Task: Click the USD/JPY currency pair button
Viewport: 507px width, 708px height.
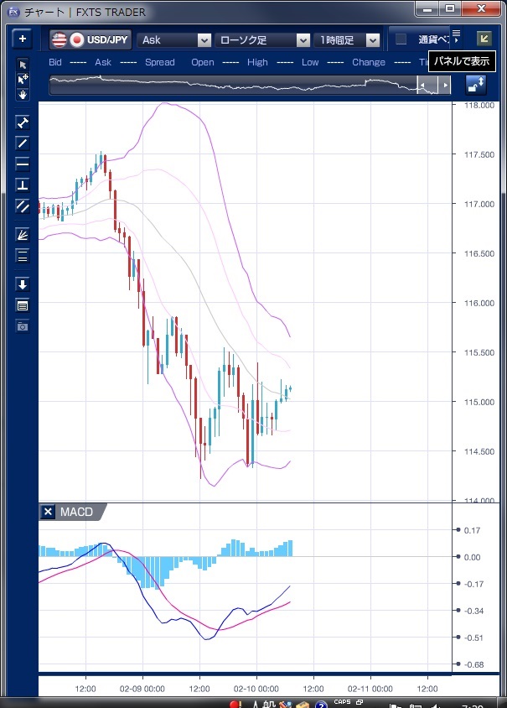Action: 91,39
